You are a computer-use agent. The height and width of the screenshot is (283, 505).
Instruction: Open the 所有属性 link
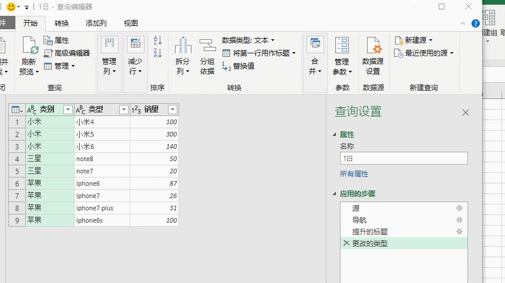354,174
